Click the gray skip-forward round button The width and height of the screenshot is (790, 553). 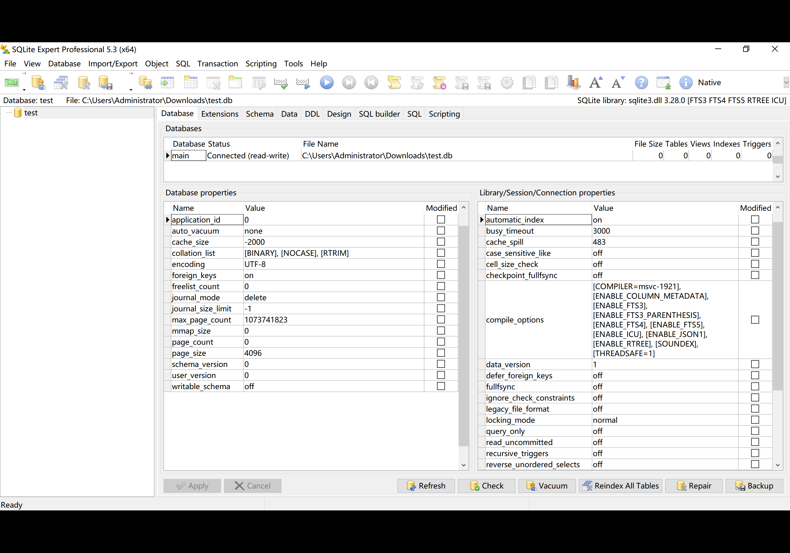coord(349,83)
